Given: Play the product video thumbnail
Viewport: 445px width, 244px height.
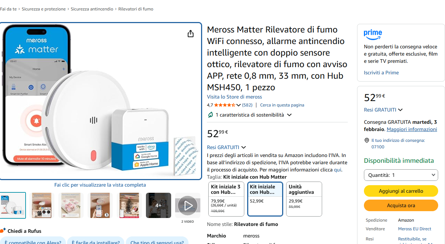Looking at the screenshot, I should tap(188, 205).
